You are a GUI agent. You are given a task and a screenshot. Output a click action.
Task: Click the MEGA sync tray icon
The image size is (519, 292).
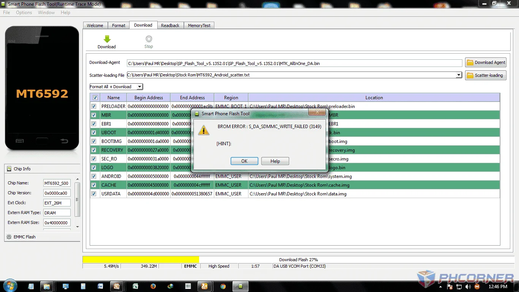coord(477,287)
